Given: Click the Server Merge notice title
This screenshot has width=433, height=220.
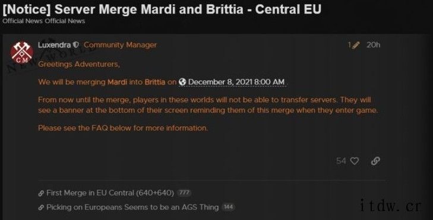Looking at the screenshot, I should tap(162, 9).
